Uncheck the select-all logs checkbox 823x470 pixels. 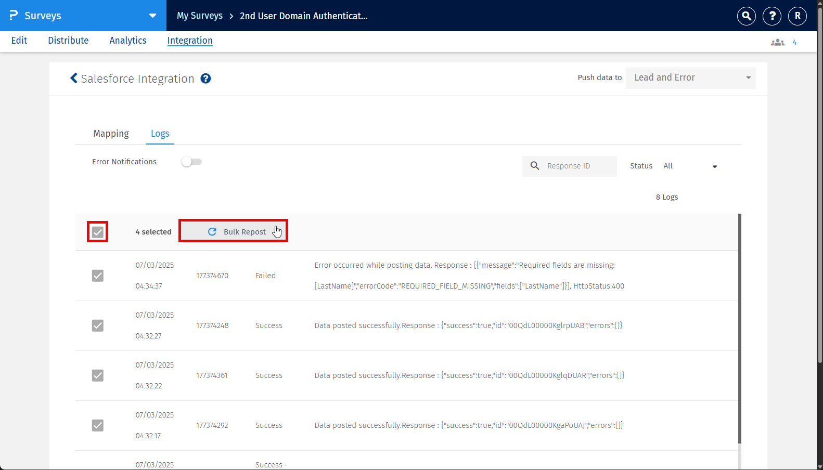pos(98,232)
